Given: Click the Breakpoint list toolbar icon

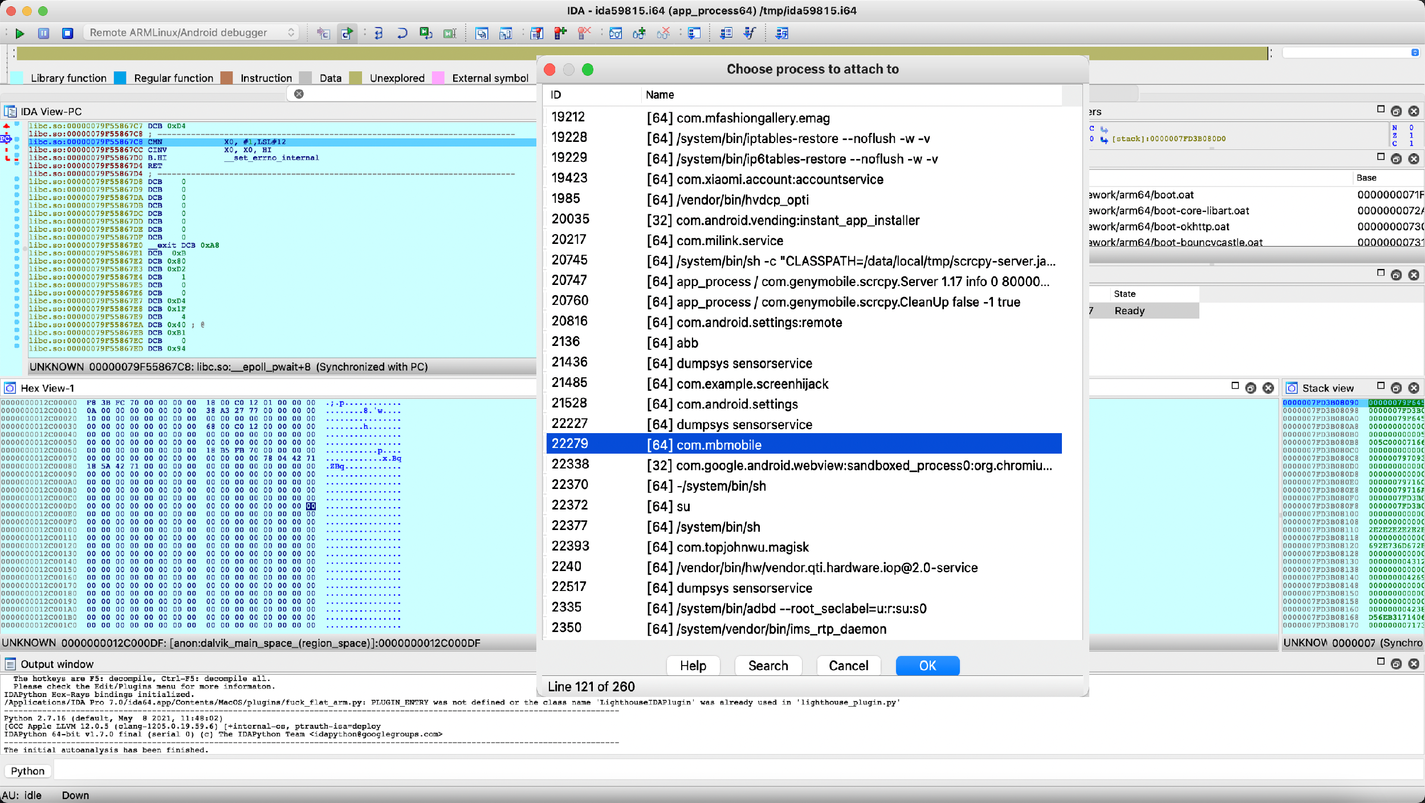Looking at the screenshot, I should 536,33.
